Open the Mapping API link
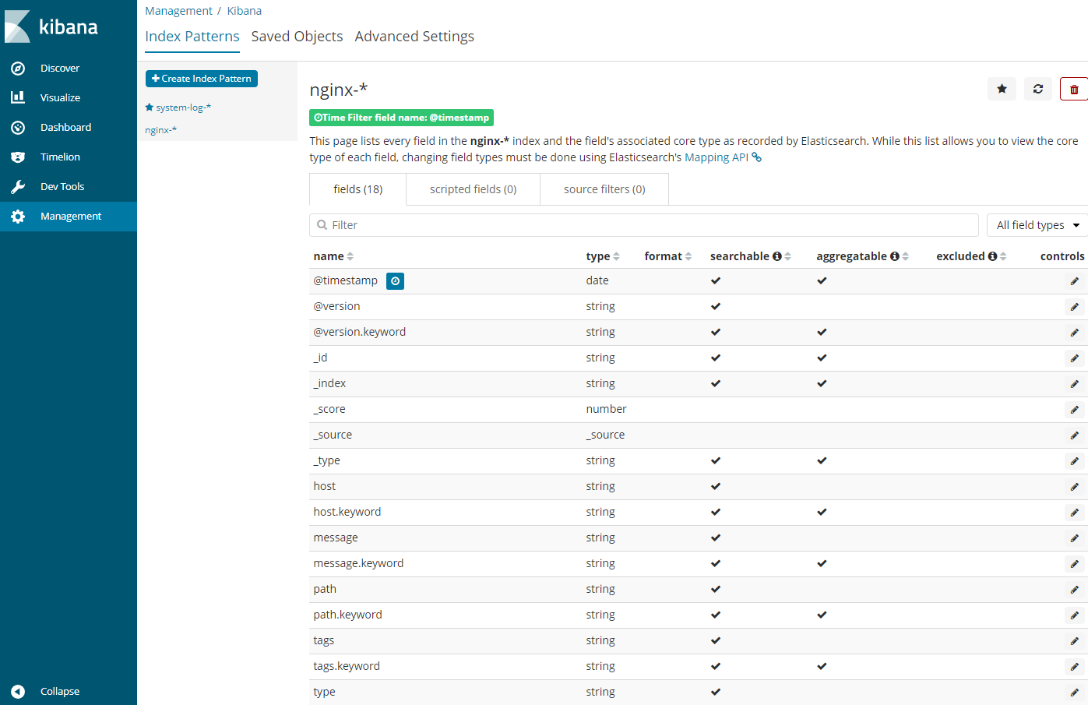The image size is (1088, 705). [717, 157]
